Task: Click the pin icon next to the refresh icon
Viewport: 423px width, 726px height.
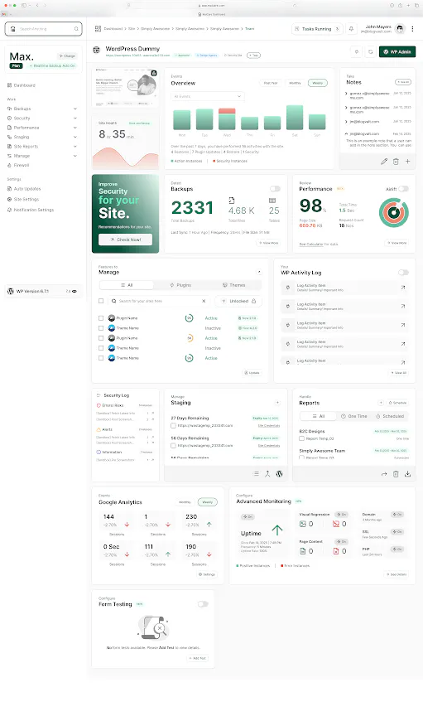Action: (357, 52)
